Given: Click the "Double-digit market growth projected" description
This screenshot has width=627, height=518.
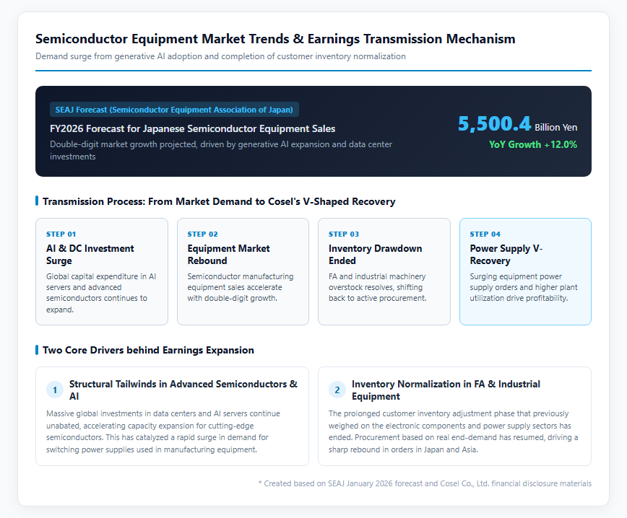Looking at the screenshot, I should pos(221,150).
